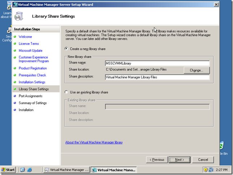Open Customer Experience Improvement Program step
This screenshot has width=233, height=175.
34,59
